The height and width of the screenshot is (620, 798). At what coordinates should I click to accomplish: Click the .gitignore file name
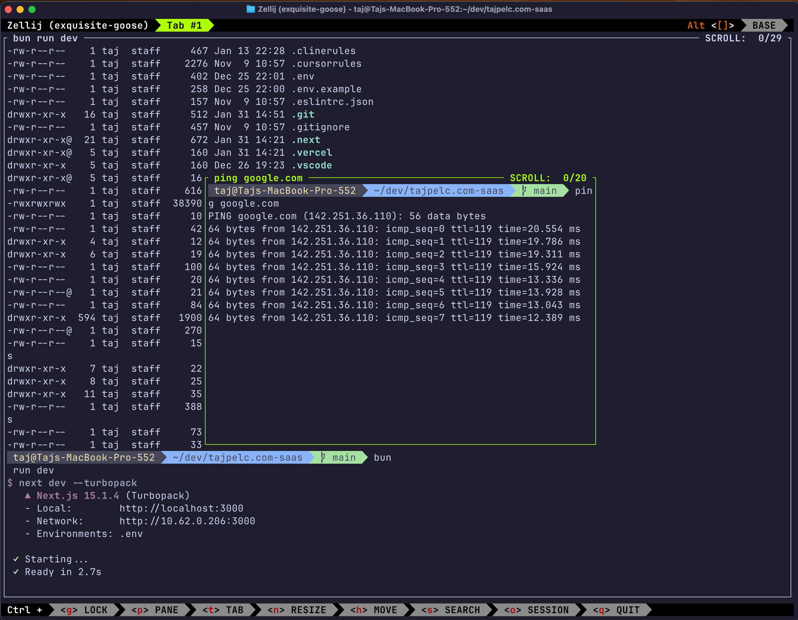(320, 127)
